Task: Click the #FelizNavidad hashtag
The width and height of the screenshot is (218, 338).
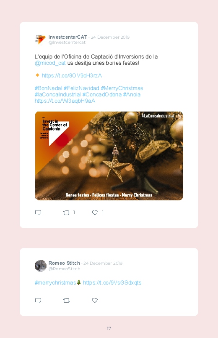Action: click(81, 88)
